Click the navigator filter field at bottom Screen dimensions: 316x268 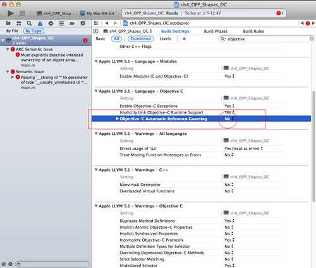click(x=52, y=264)
